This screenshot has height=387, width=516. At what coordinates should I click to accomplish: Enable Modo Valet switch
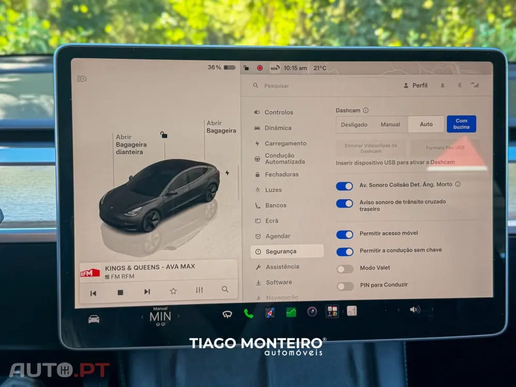click(345, 269)
